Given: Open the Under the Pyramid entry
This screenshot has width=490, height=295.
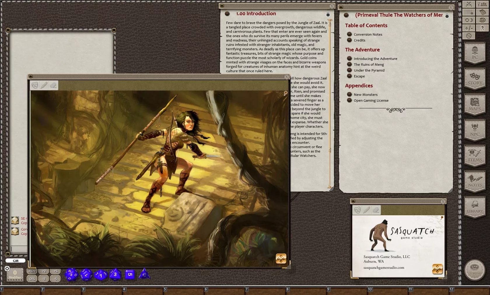Looking at the screenshot, I should (369, 70).
